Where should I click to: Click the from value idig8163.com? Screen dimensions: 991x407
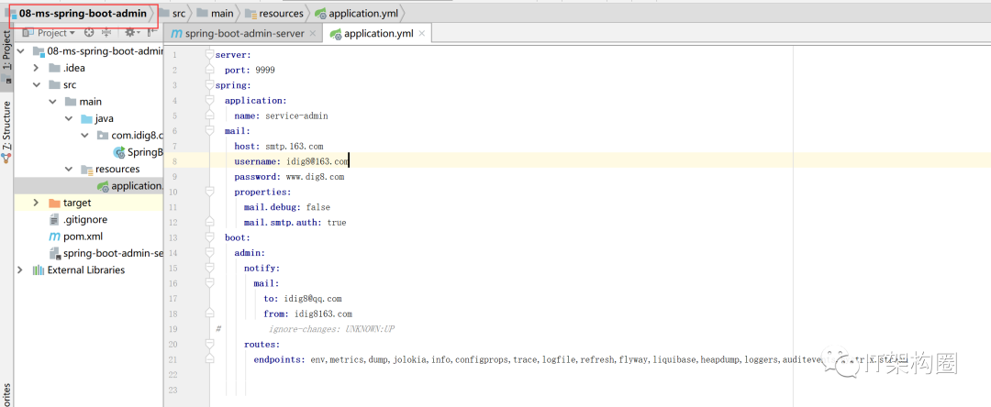coord(324,313)
